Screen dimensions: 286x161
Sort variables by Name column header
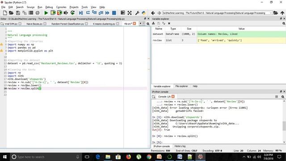click(x=159, y=29)
